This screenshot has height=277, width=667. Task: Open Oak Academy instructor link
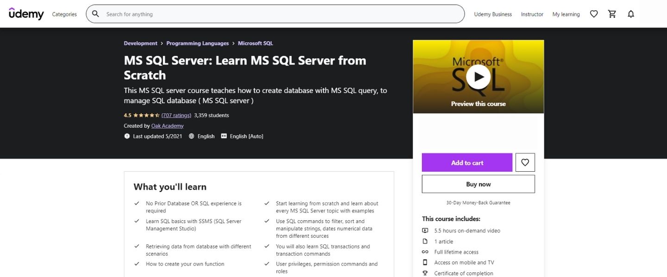pyautogui.click(x=167, y=126)
